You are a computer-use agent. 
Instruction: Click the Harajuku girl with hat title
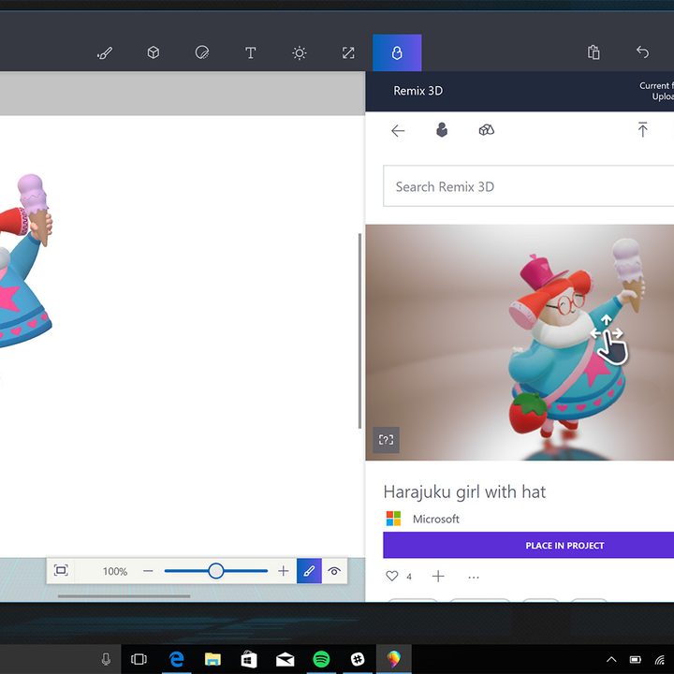[464, 491]
